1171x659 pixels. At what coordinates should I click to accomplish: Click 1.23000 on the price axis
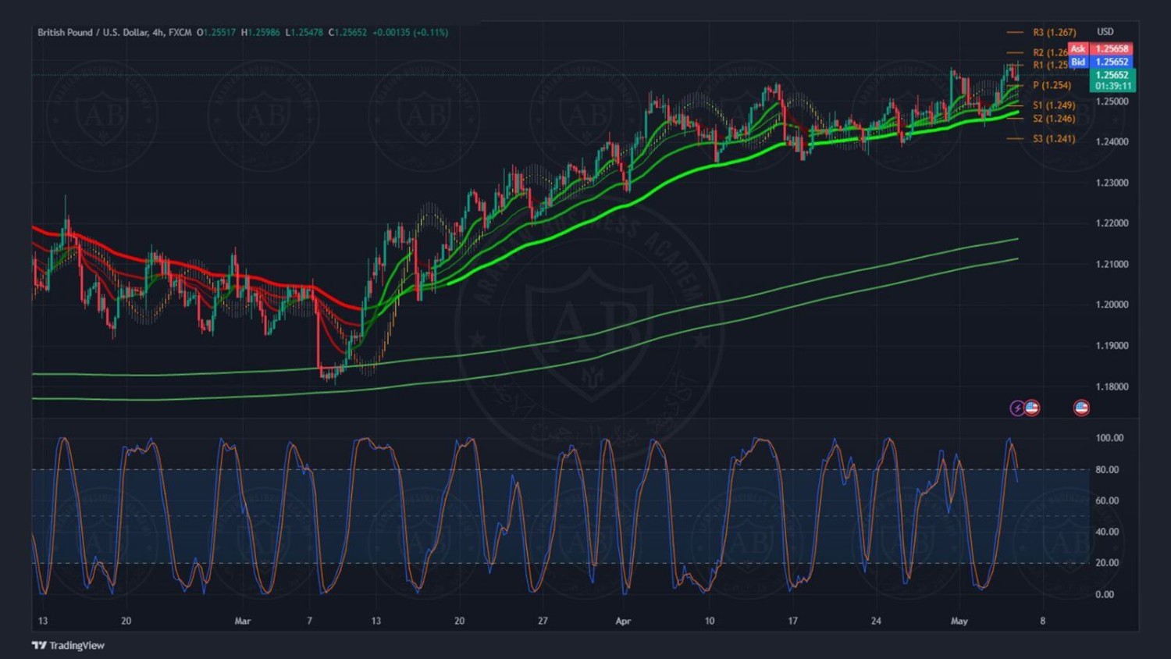[1112, 183]
